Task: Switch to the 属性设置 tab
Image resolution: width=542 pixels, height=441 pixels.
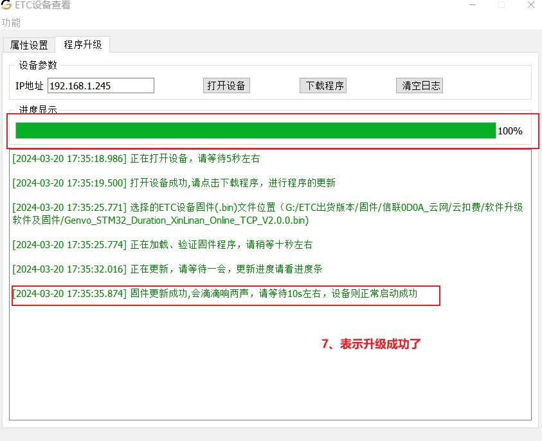Action: pyautogui.click(x=29, y=45)
